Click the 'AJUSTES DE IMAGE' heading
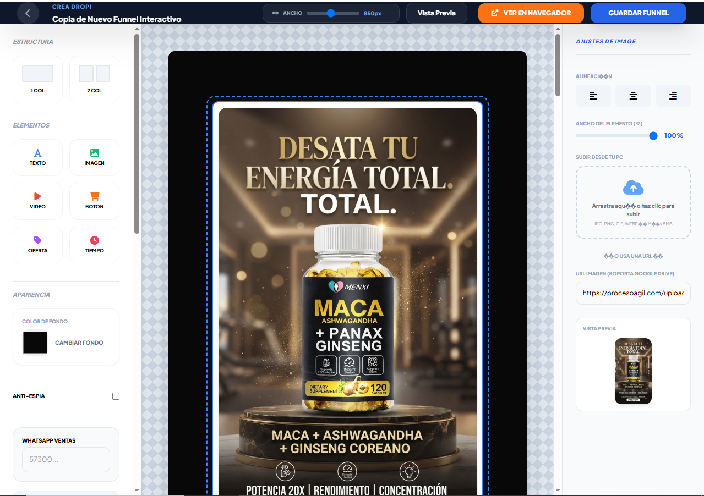This screenshot has height=496, width=704. pos(605,41)
